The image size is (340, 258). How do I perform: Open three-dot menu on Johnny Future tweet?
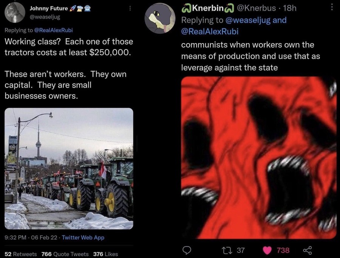click(x=130, y=8)
